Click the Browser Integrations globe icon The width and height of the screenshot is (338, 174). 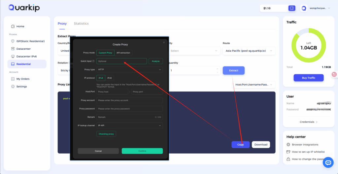pos(288,144)
